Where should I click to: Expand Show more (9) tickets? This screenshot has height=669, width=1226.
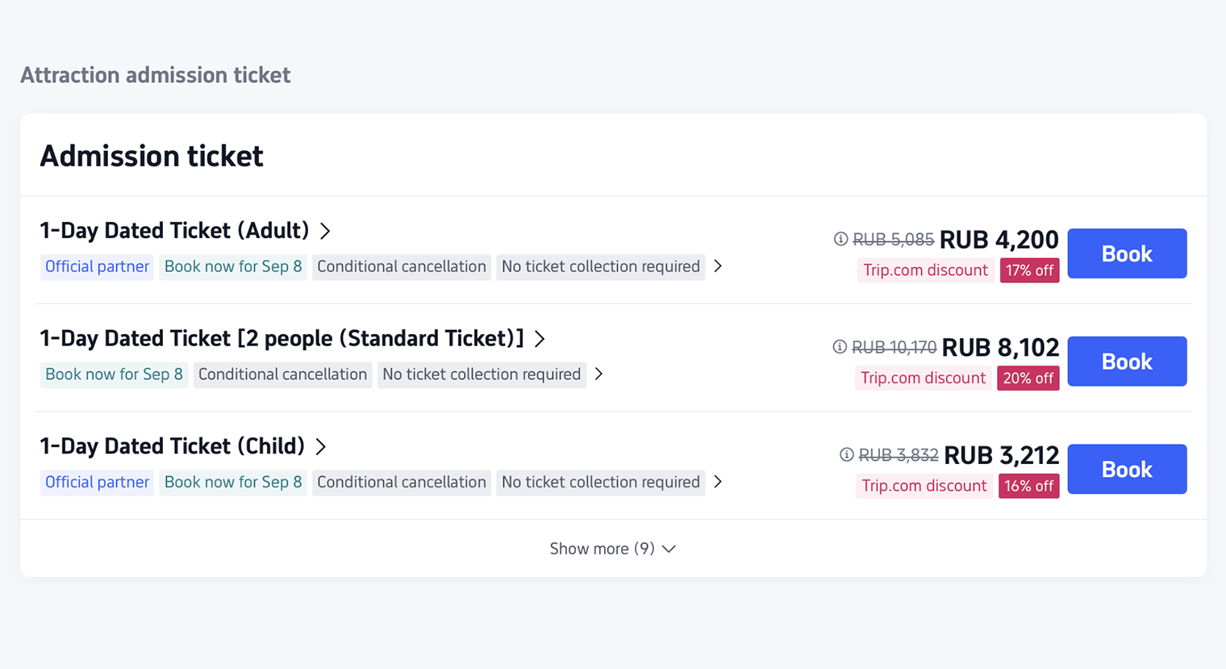613,549
